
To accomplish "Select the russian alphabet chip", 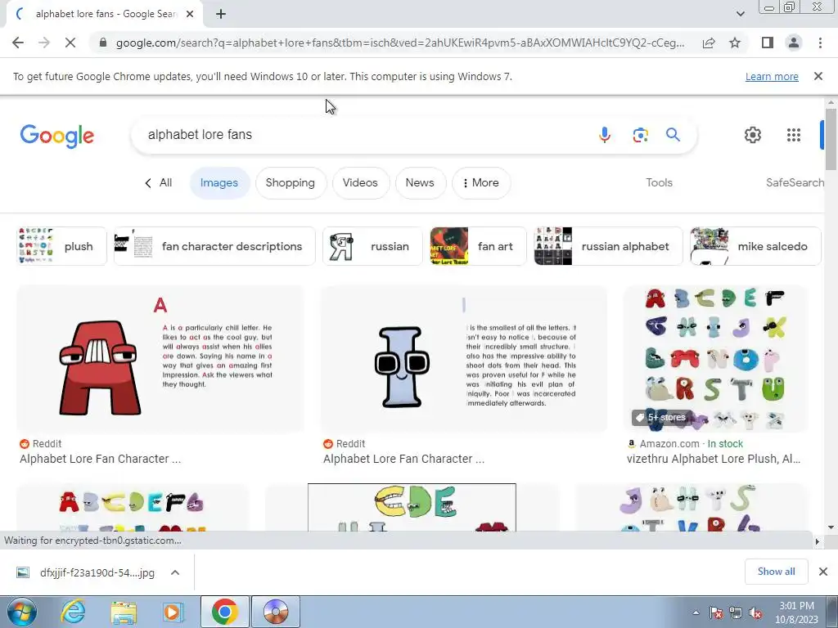I will pyautogui.click(x=608, y=246).
